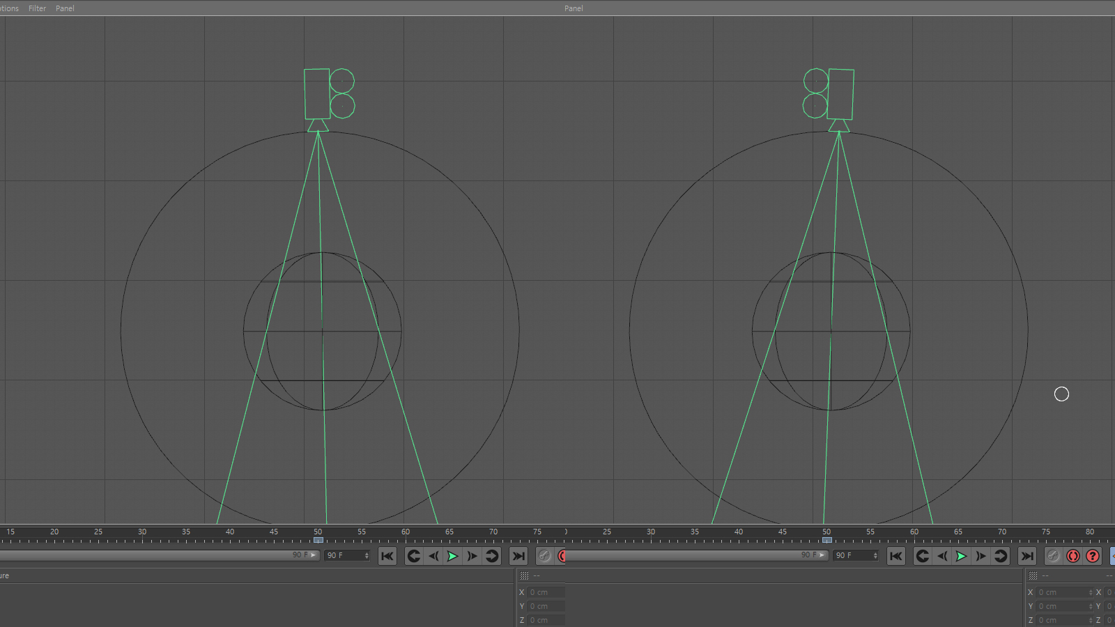Viewport: 1115px width, 627px height.
Task: Go to end in the right timeline
Action: (1027, 555)
